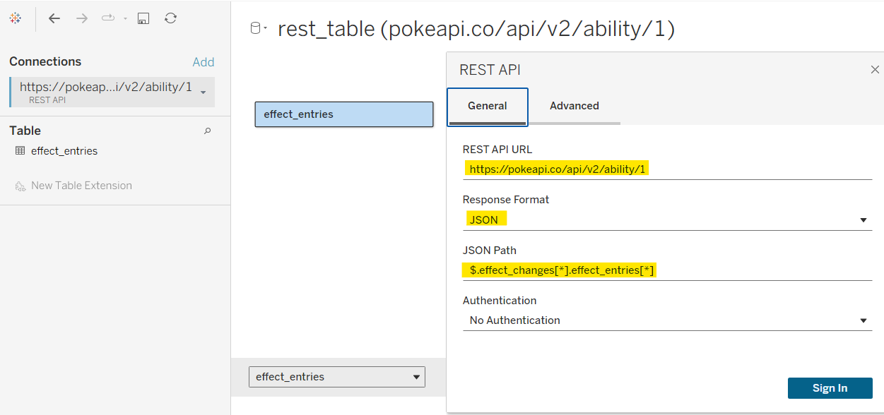Viewport: 884px width, 415px height.
Task: Focus the JSON Path input field
Action: (666, 270)
